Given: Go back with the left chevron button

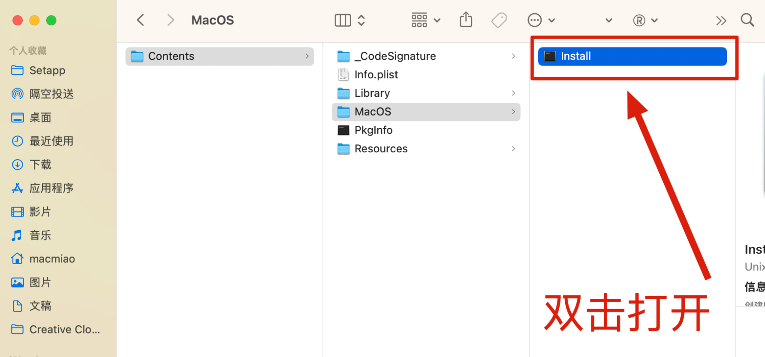Looking at the screenshot, I should 140,20.
